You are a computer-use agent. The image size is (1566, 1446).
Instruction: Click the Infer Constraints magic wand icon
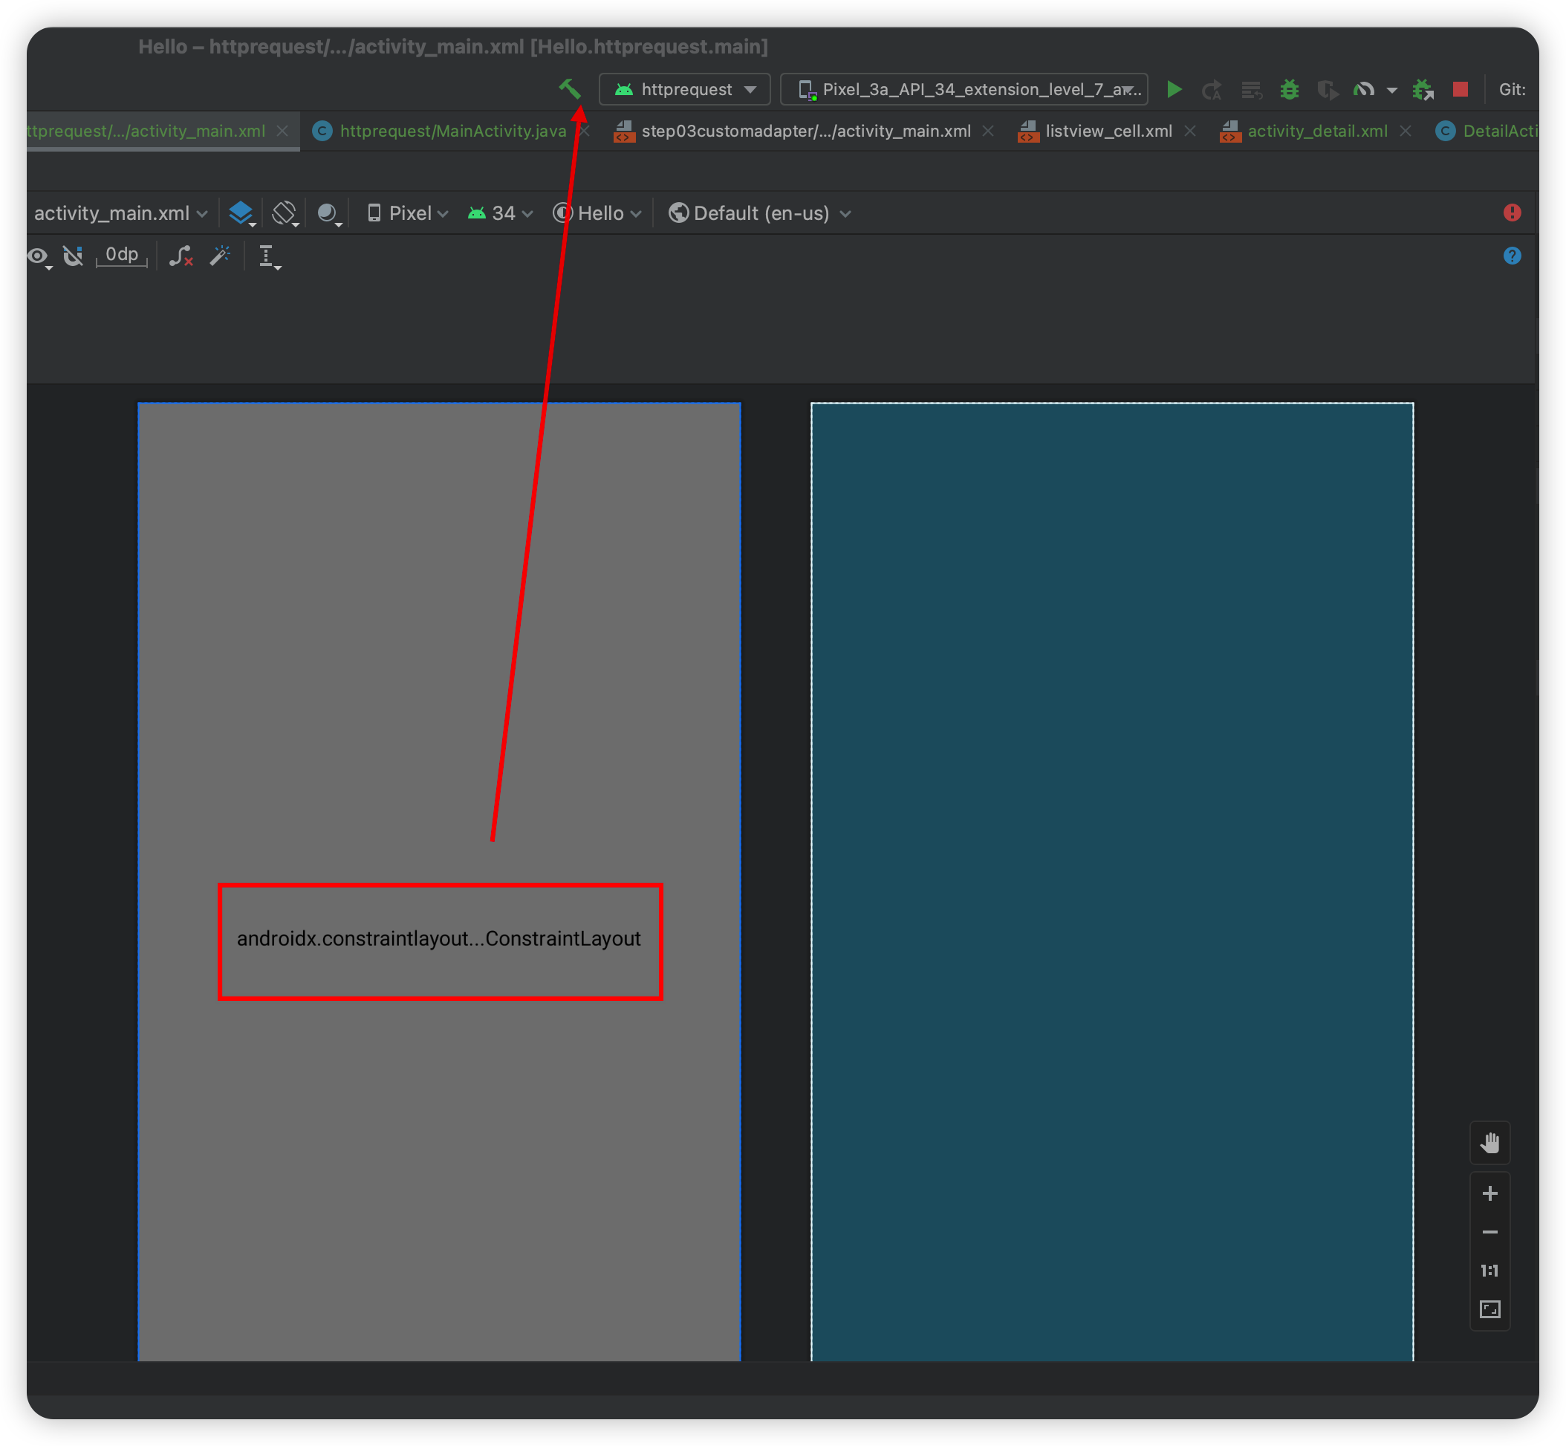pyautogui.click(x=221, y=256)
